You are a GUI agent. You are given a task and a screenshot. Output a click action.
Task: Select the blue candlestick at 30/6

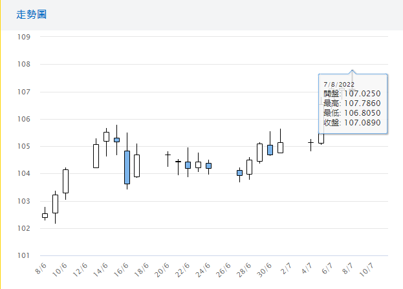click(x=270, y=150)
